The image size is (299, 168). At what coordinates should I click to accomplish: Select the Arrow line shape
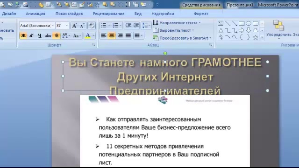(235, 23)
